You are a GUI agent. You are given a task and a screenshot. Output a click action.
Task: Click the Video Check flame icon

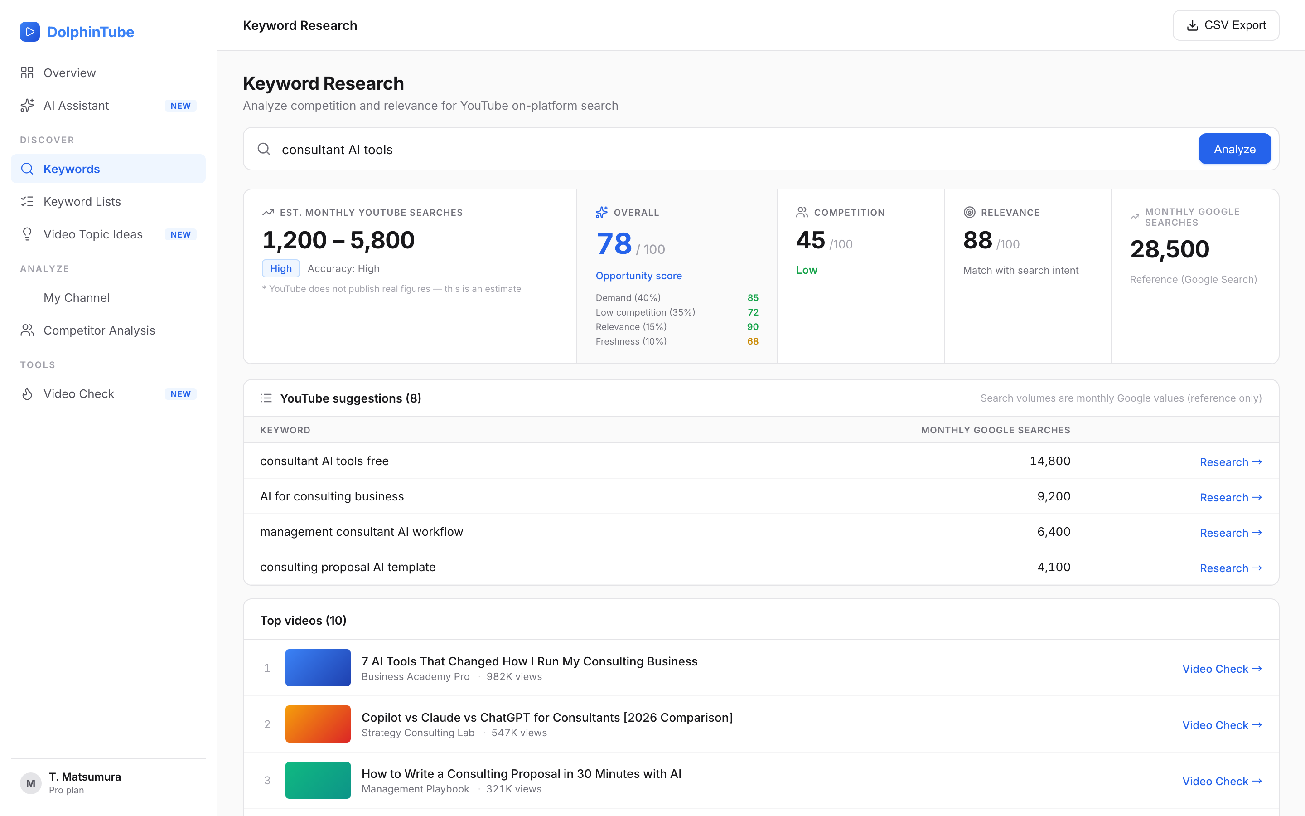(27, 394)
